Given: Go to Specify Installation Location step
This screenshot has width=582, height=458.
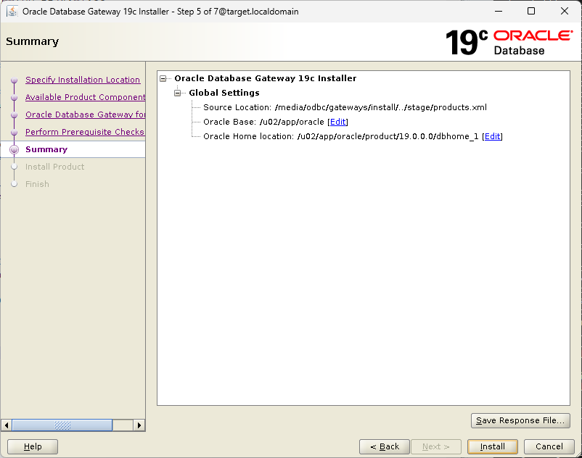Looking at the screenshot, I should (83, 80).
